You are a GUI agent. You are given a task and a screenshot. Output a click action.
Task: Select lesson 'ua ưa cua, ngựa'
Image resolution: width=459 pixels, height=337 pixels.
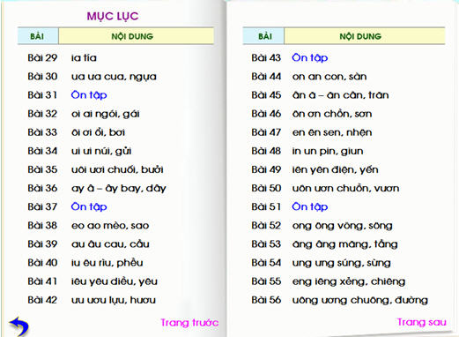click(114, 77)
